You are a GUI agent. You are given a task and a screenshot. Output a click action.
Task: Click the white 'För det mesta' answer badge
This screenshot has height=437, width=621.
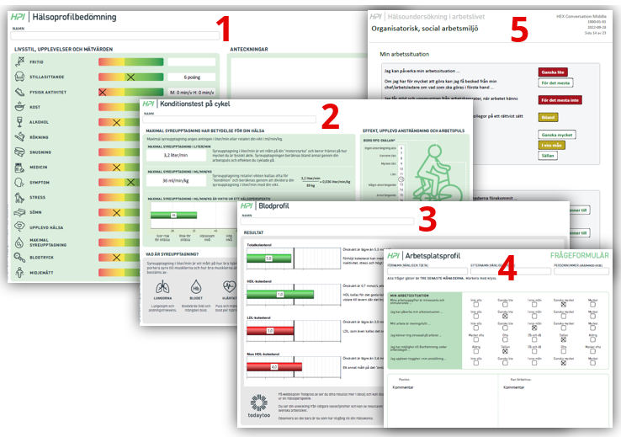(555, 83)
